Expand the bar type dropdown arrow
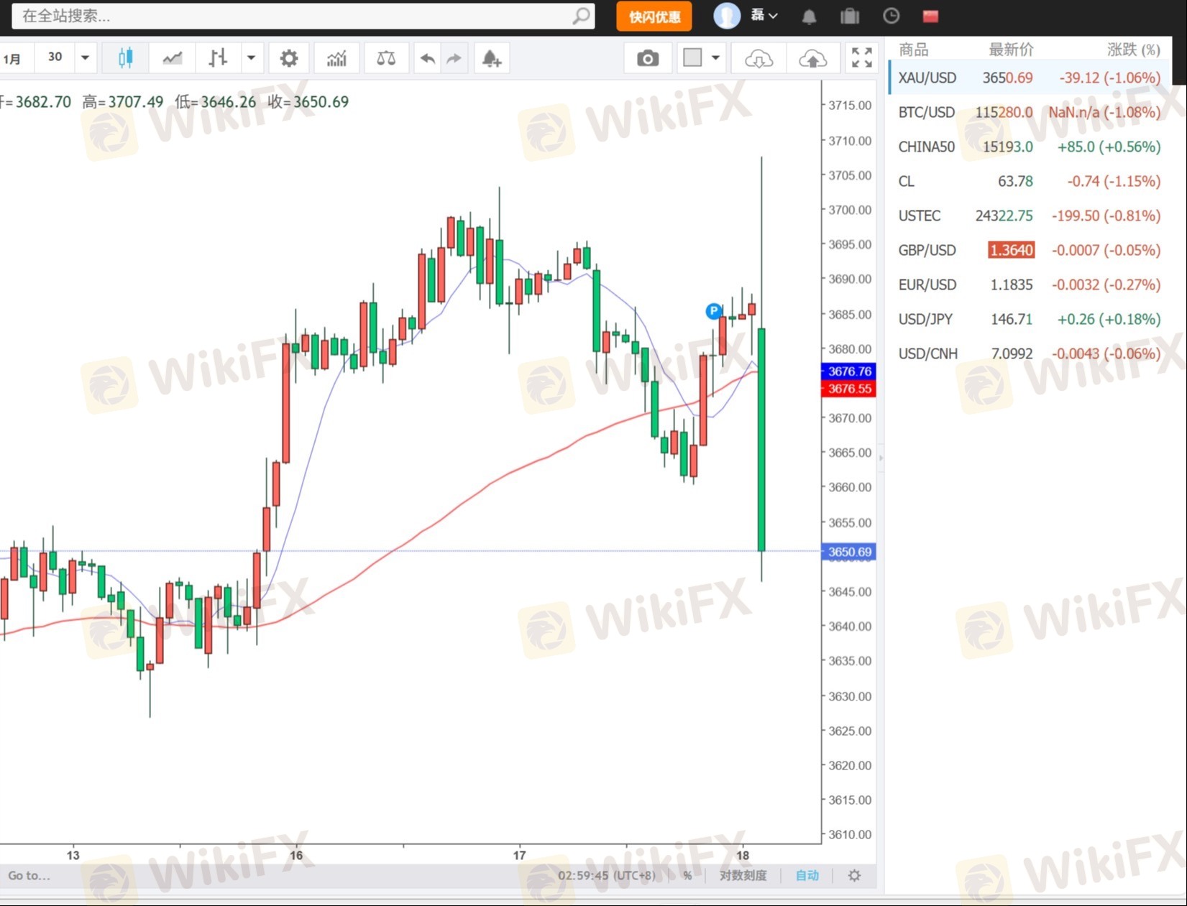Viewport: 1187px width, 906px height. [x=251, y=57]
